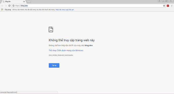Click the browser back arrow

point(2,6)
